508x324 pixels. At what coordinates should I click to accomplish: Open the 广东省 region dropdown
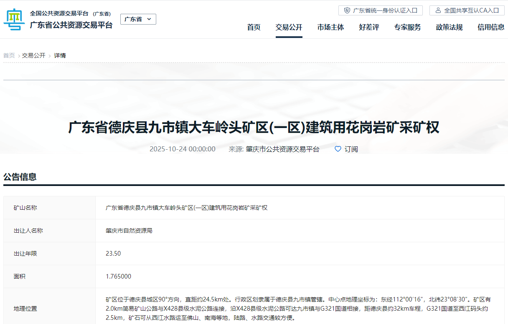click(x=138, y=19)
